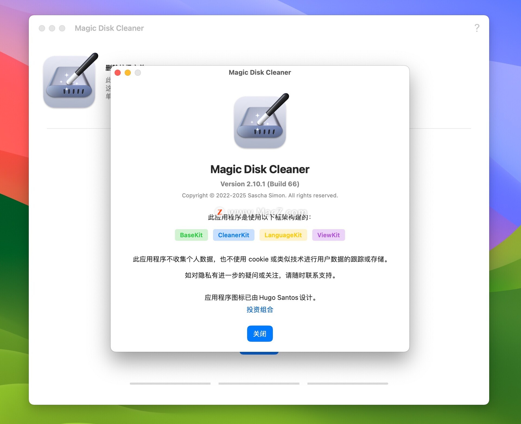This screenshot has width=521, height=424.
Task: Click the blue CleanerKit framework badge
Action: (234, 235)
